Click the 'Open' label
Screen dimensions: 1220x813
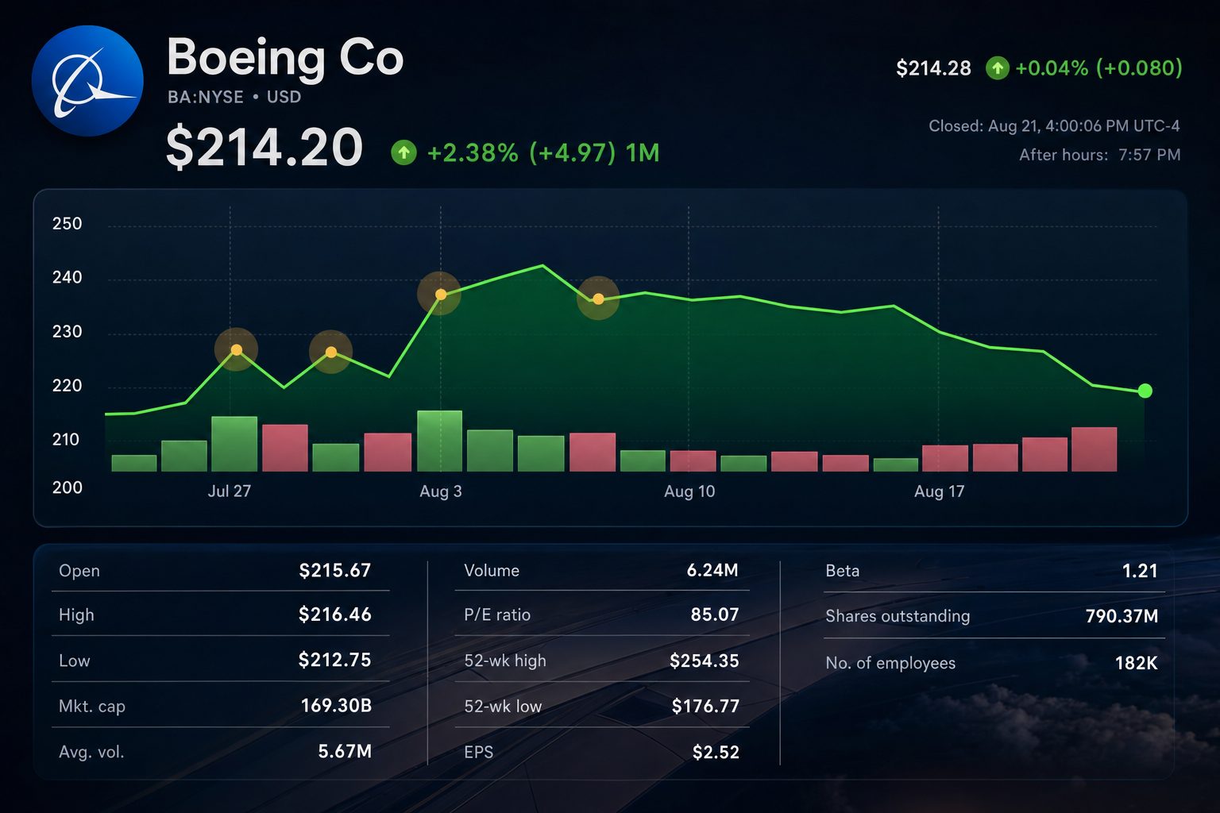tap(79, 571)
